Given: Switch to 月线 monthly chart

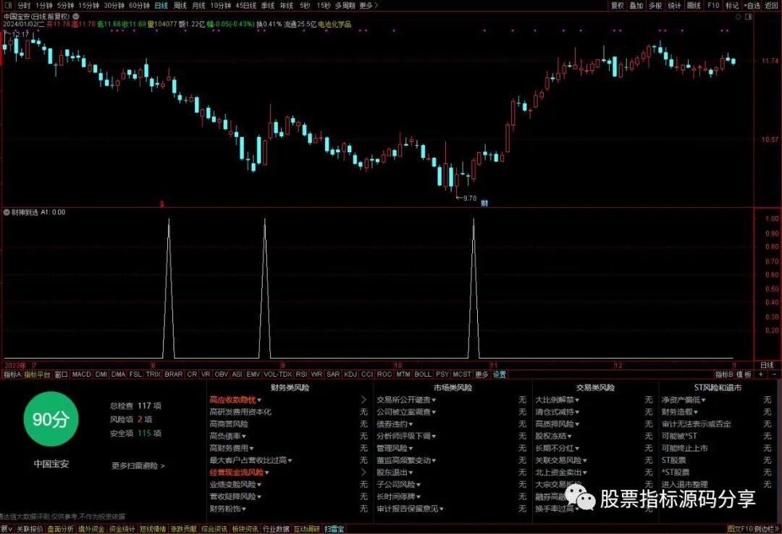Looking at the screenshot, I should point(198,6).
